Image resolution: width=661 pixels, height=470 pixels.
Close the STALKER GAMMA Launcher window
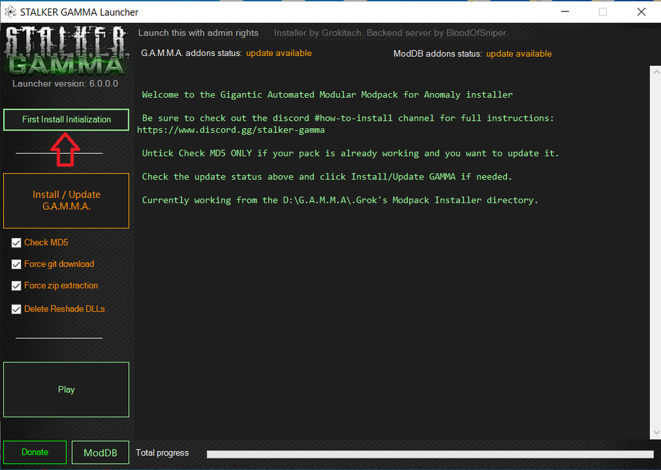tap(641, 12)
